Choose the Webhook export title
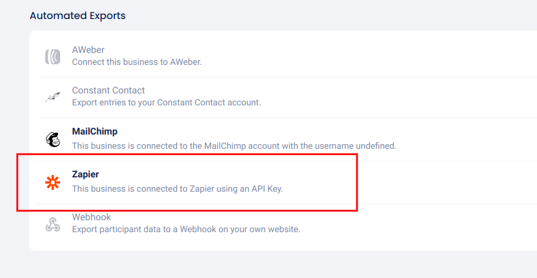The width and height of the screenshot is (537, 278). tap(91, 217)
